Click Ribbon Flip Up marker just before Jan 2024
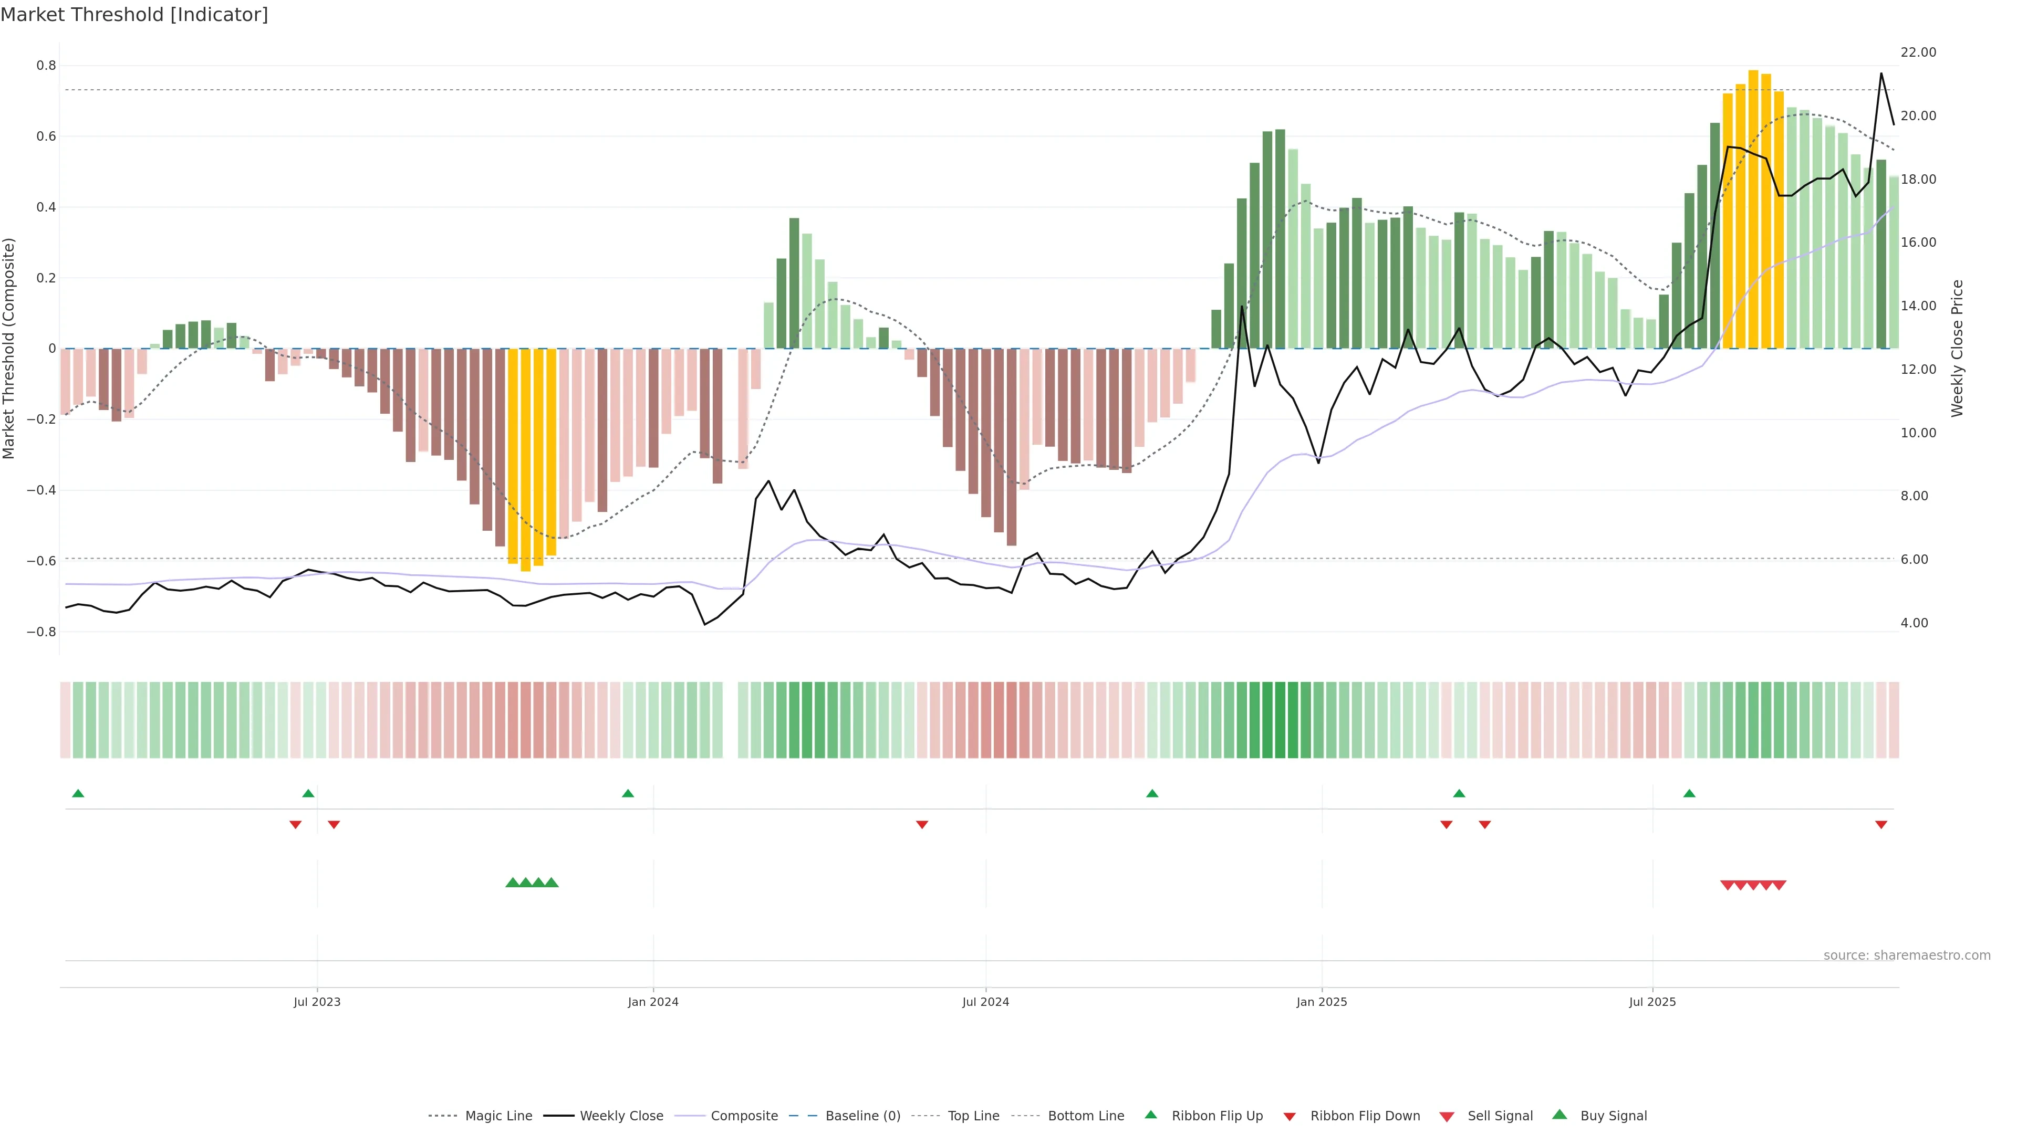 pyautogui.click(x=627, y=794)
